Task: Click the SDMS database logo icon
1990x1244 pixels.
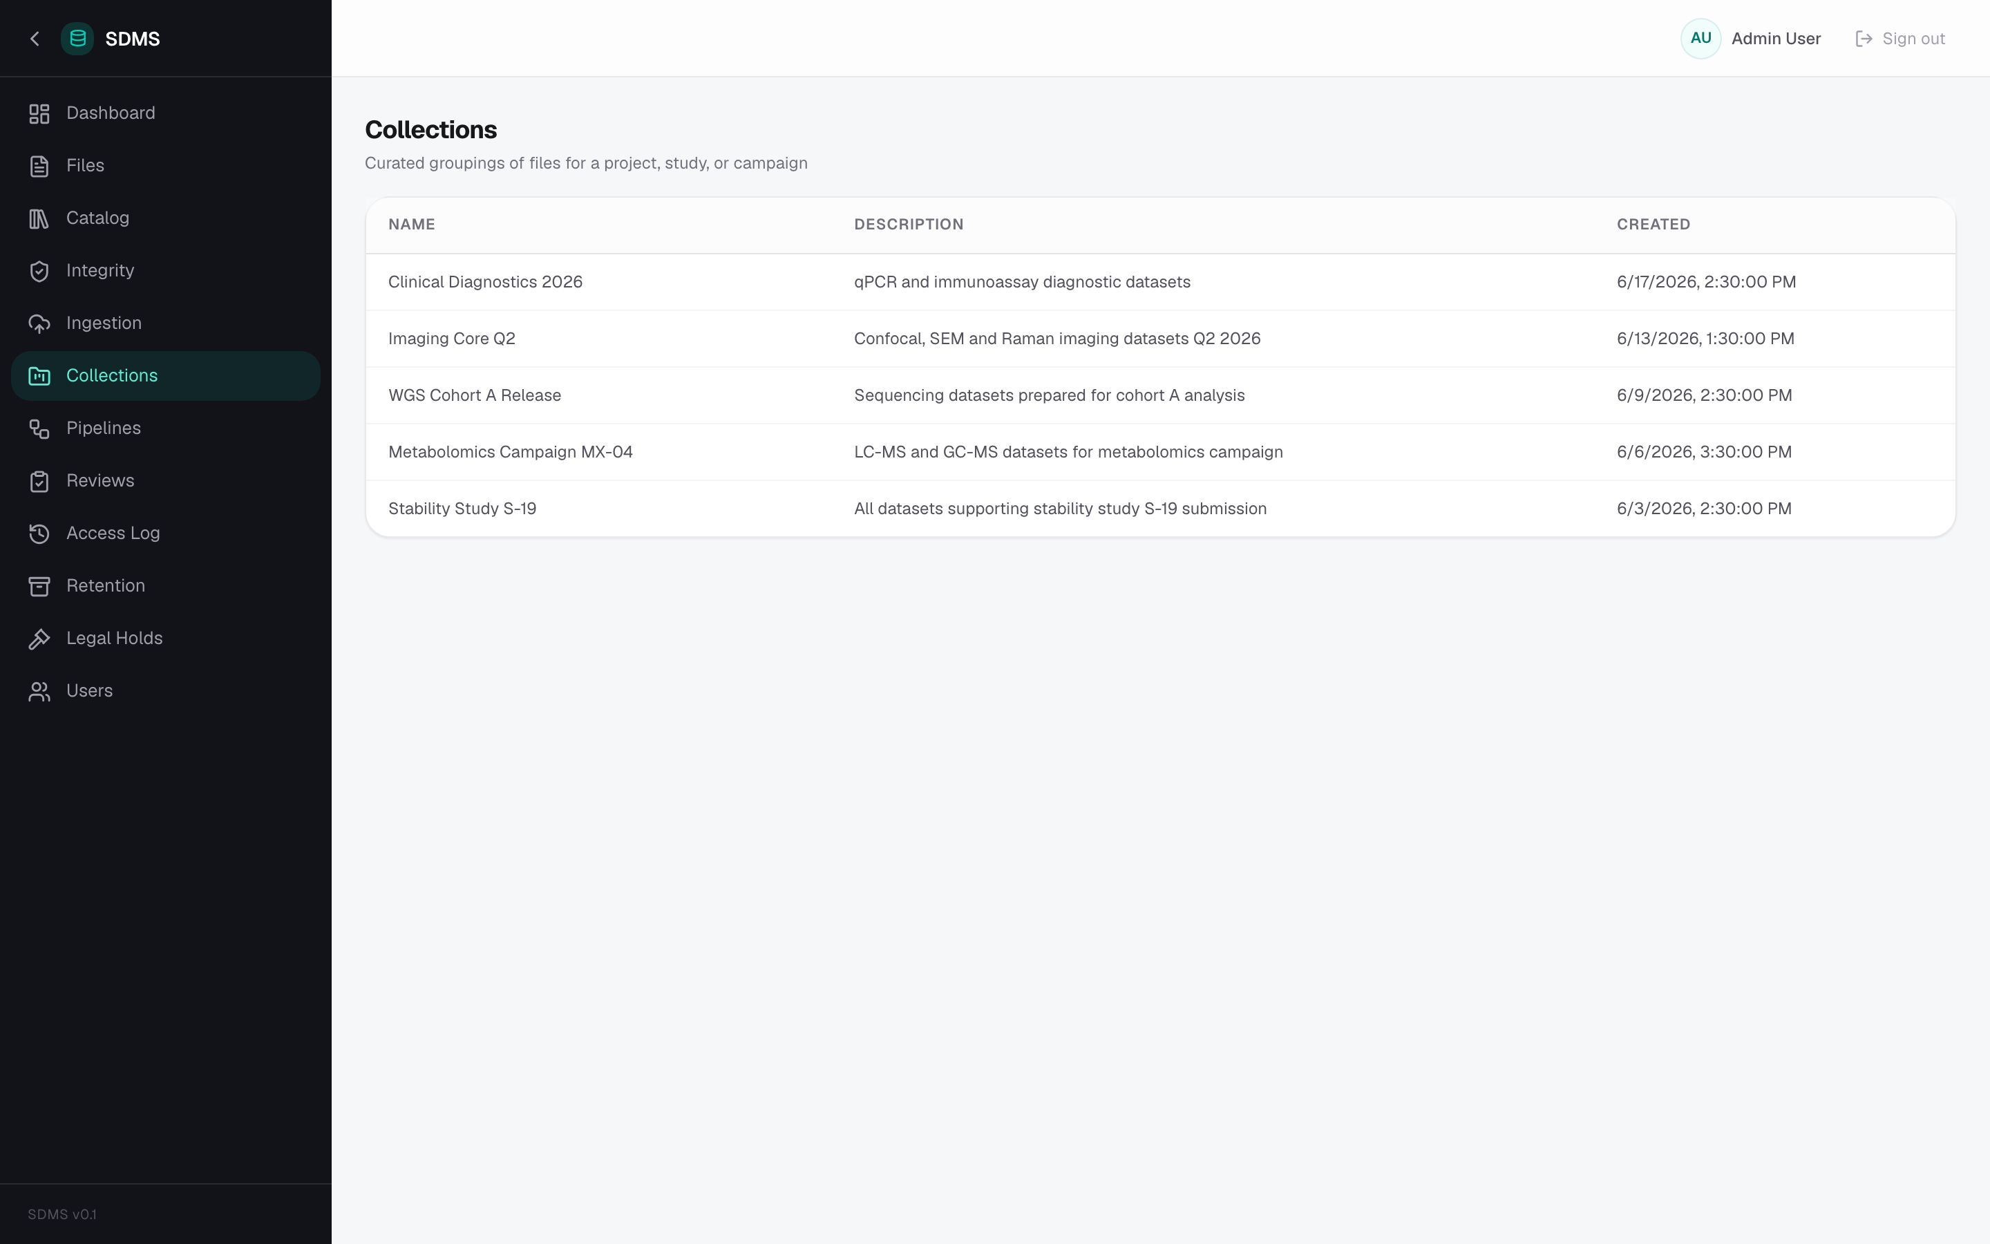Action: click(77, 39)
